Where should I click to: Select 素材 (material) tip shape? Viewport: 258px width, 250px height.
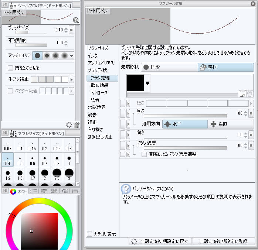(x=225, y=67)
